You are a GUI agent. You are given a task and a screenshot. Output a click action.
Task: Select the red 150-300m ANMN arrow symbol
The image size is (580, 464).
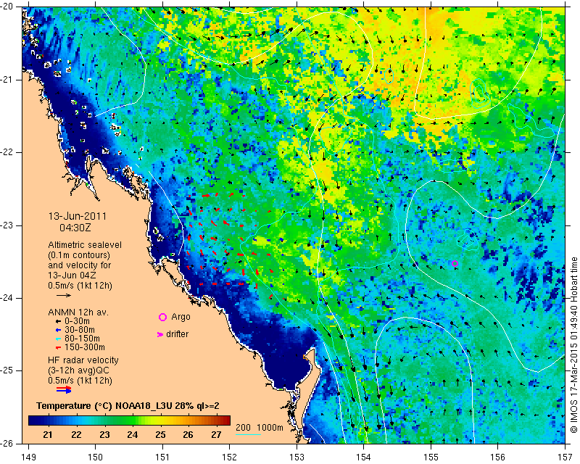click(x=58, y=347)
